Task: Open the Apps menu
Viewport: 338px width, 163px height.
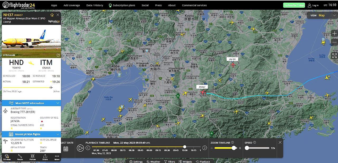Action: 54,5
